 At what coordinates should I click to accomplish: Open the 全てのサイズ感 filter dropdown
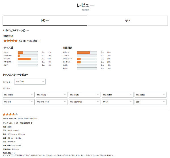point(51,102)
